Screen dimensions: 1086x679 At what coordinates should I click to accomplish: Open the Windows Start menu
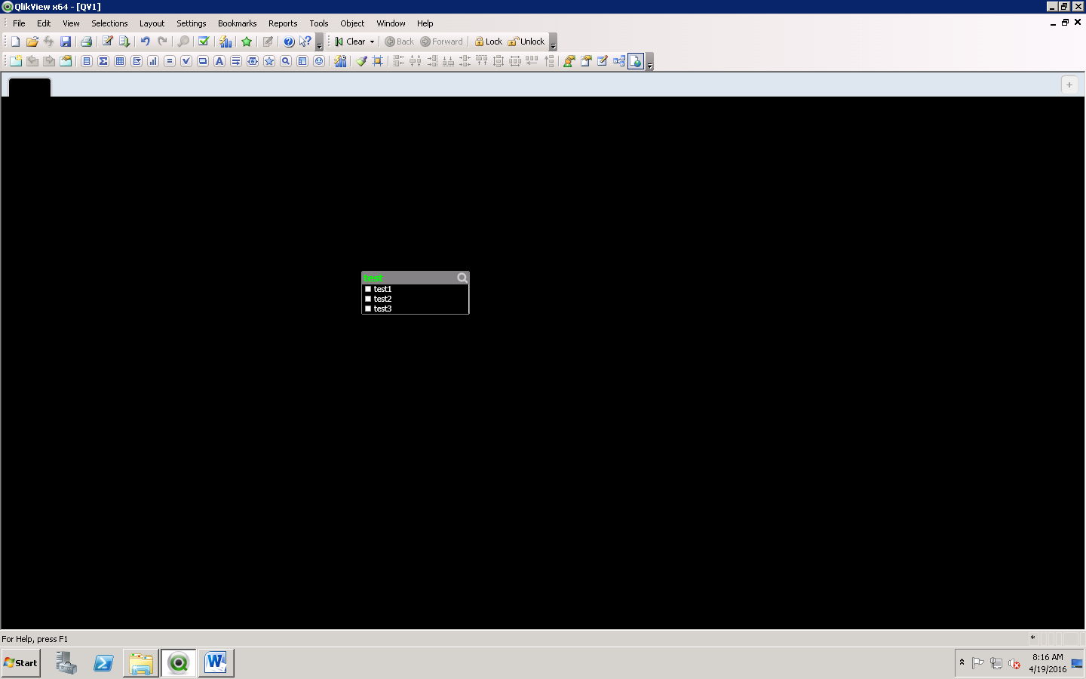tap(21, 663)
